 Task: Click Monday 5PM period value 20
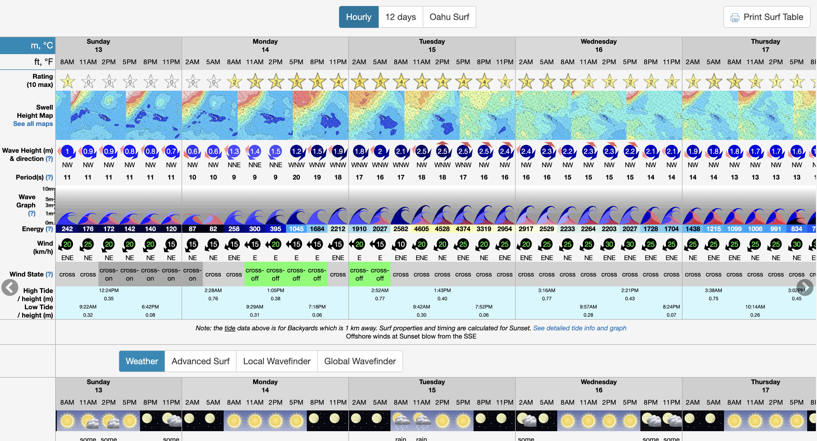pyautogui.click(x=296, y=177)
